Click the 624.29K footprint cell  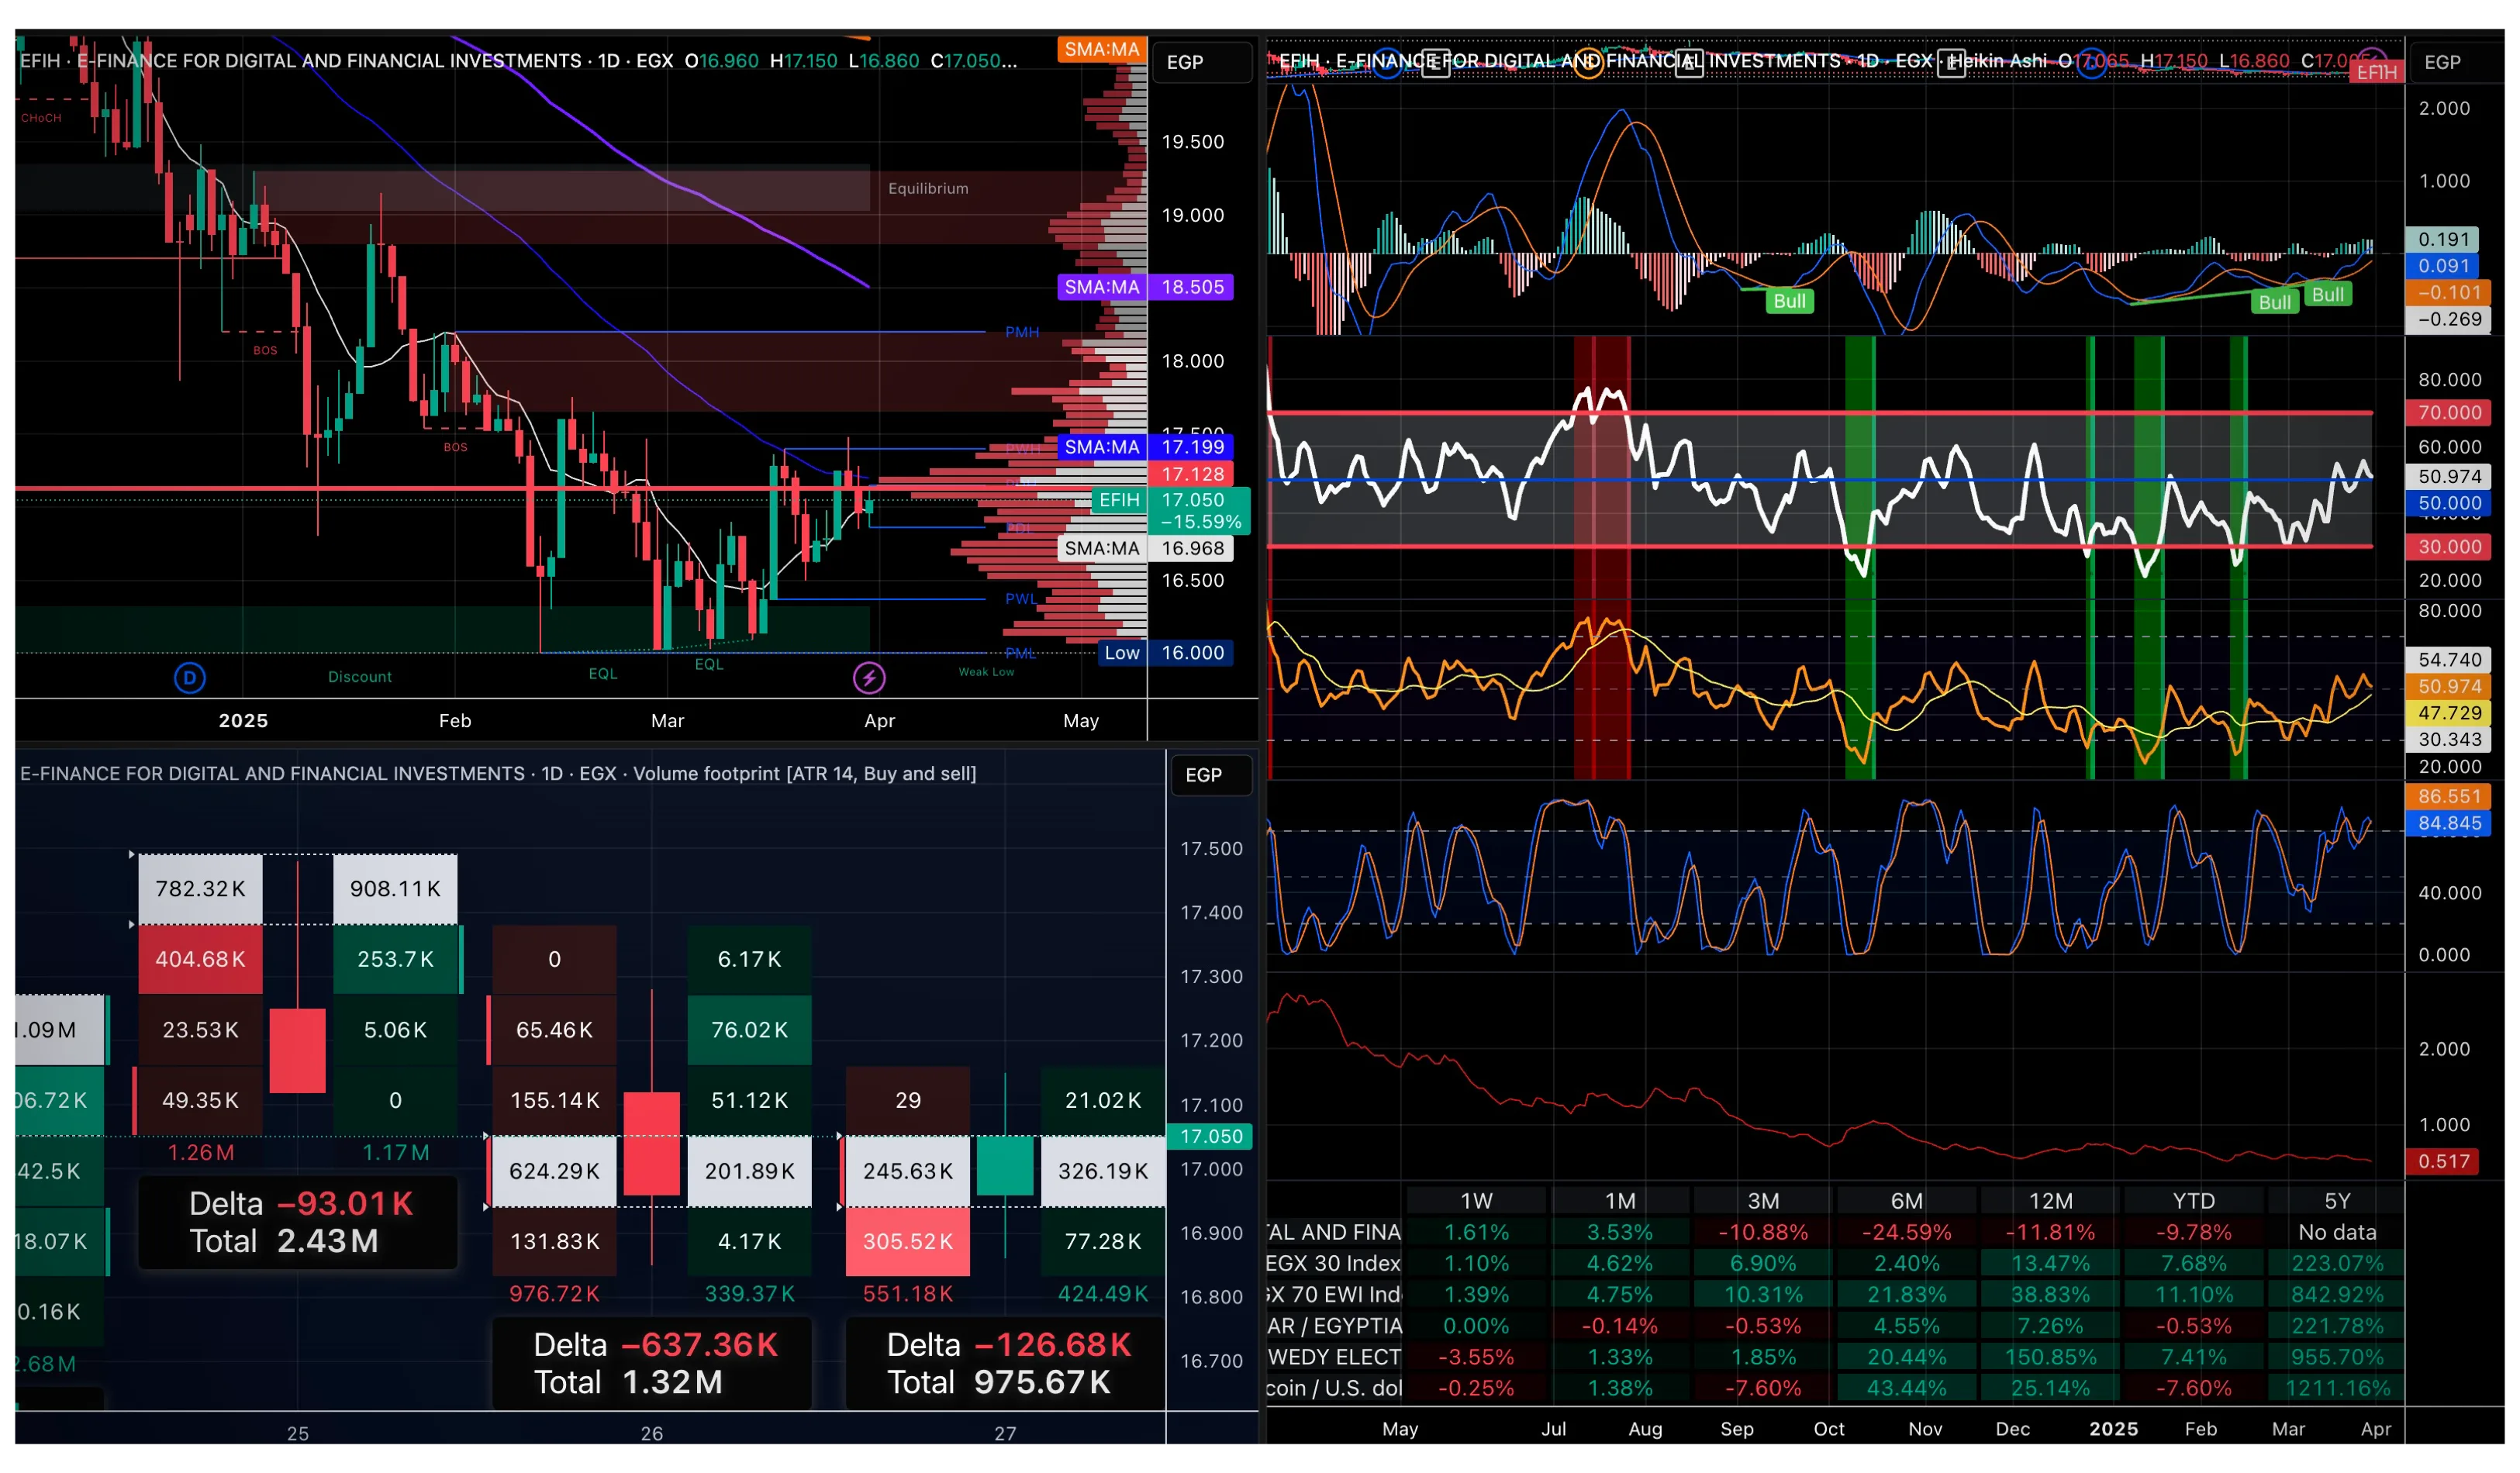554,1171
